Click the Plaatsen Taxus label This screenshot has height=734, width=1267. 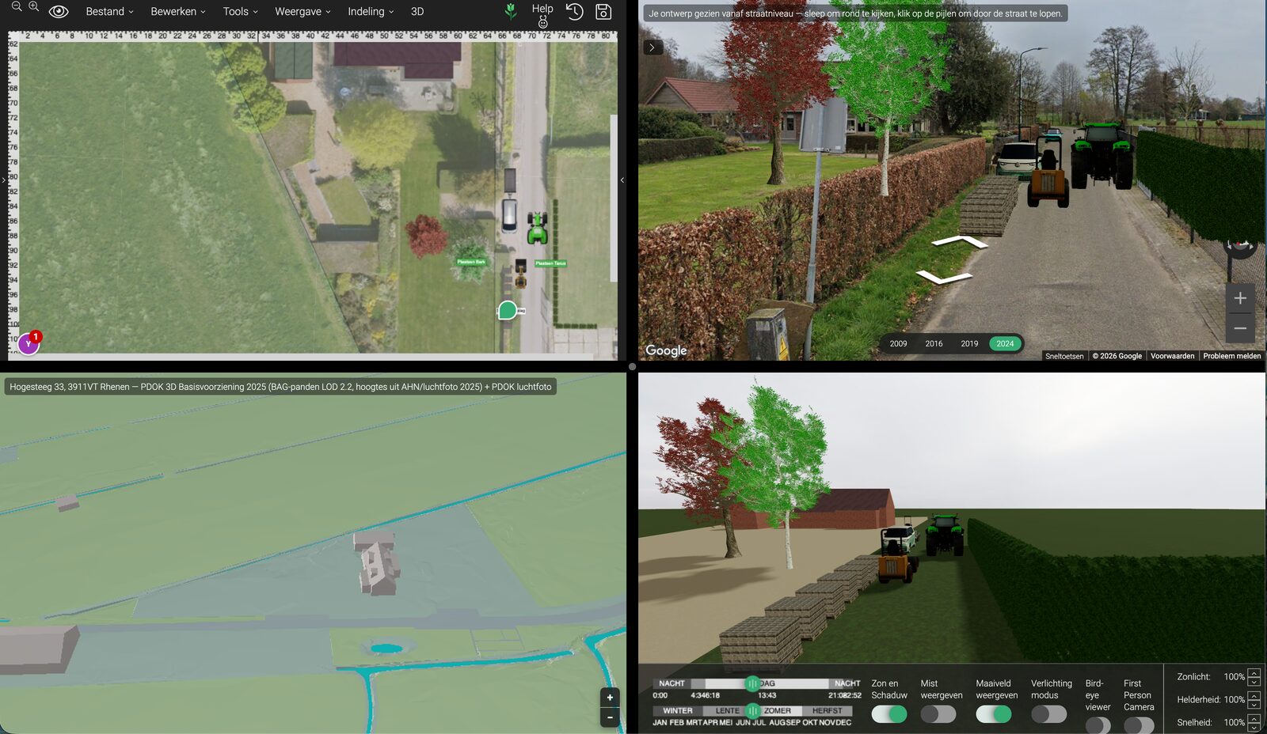tap(550, 263)
